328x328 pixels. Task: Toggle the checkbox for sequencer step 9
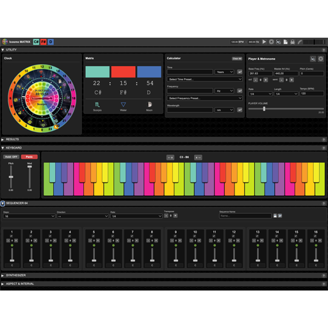click(x=175, y=236)
